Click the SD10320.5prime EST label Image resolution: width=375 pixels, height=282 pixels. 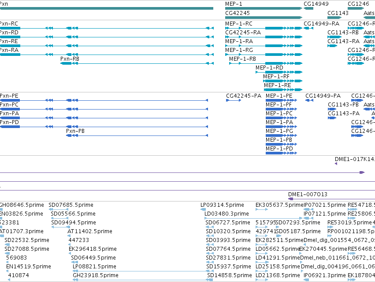[x=228, y=231]
